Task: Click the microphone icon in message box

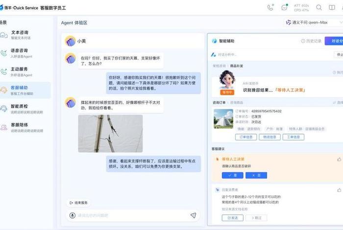Action: [x=73, y=215]
